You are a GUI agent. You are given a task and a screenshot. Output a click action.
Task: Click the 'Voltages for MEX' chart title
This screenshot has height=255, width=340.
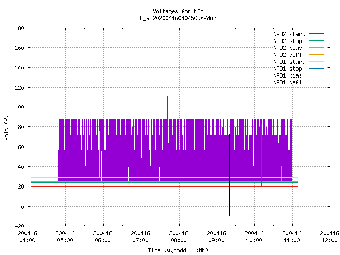tap(178, 11)
